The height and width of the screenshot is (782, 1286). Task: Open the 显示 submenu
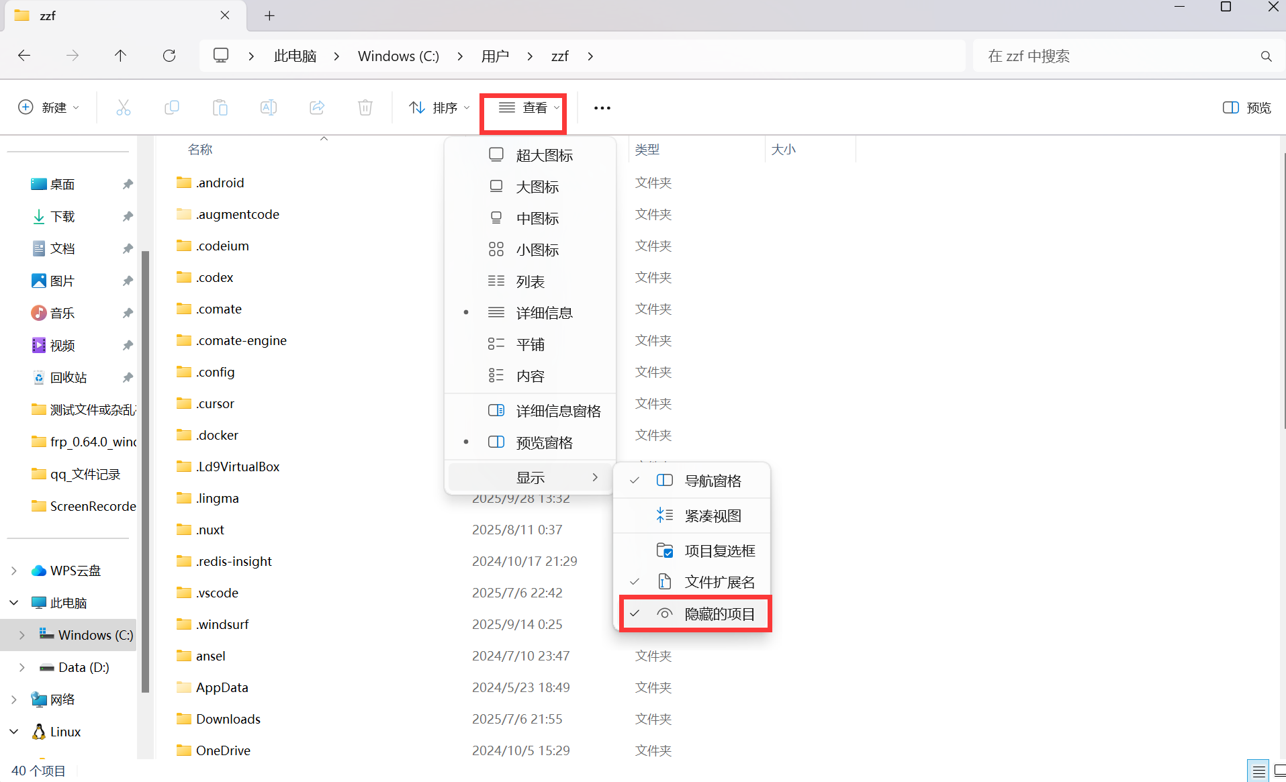tap(531, 477)
